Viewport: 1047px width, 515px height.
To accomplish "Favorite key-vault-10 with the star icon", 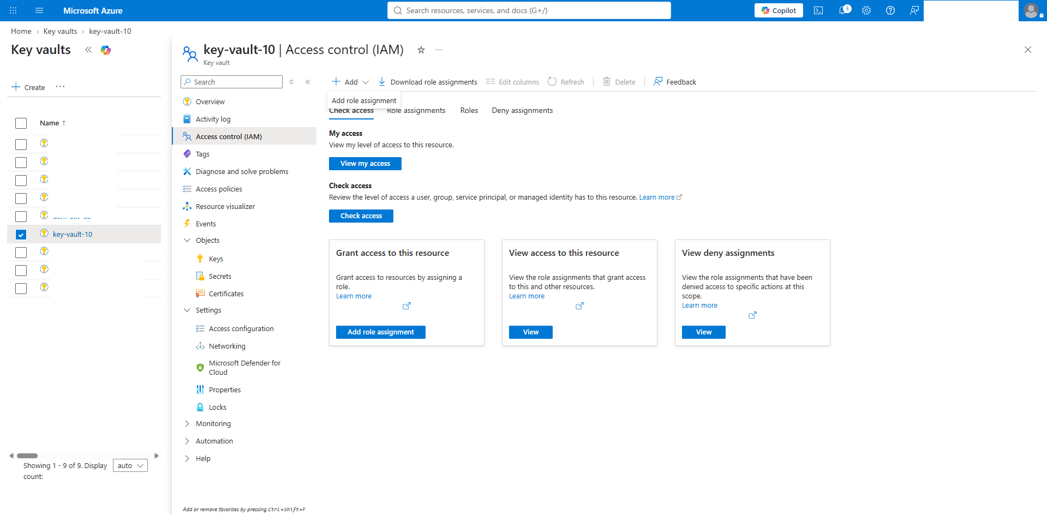I will point(421,50).
